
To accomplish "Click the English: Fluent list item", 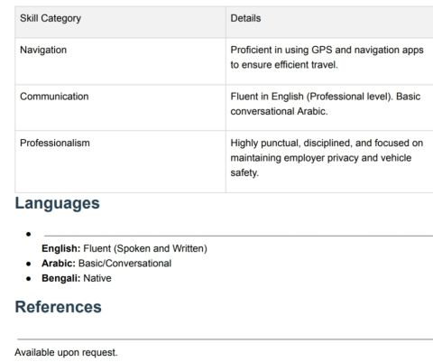I will [x=124, y=248].
